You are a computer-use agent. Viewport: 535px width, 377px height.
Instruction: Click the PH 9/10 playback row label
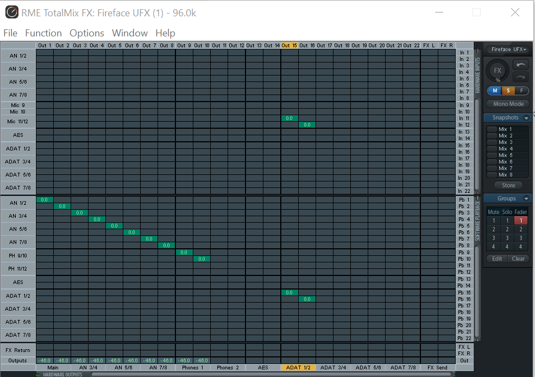(18, 255)
